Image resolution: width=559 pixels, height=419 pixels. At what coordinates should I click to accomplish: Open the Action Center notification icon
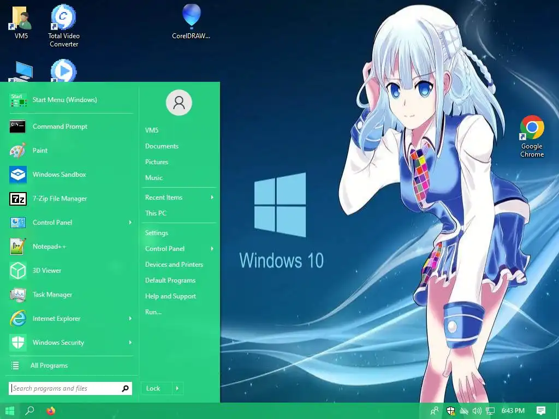541,411
